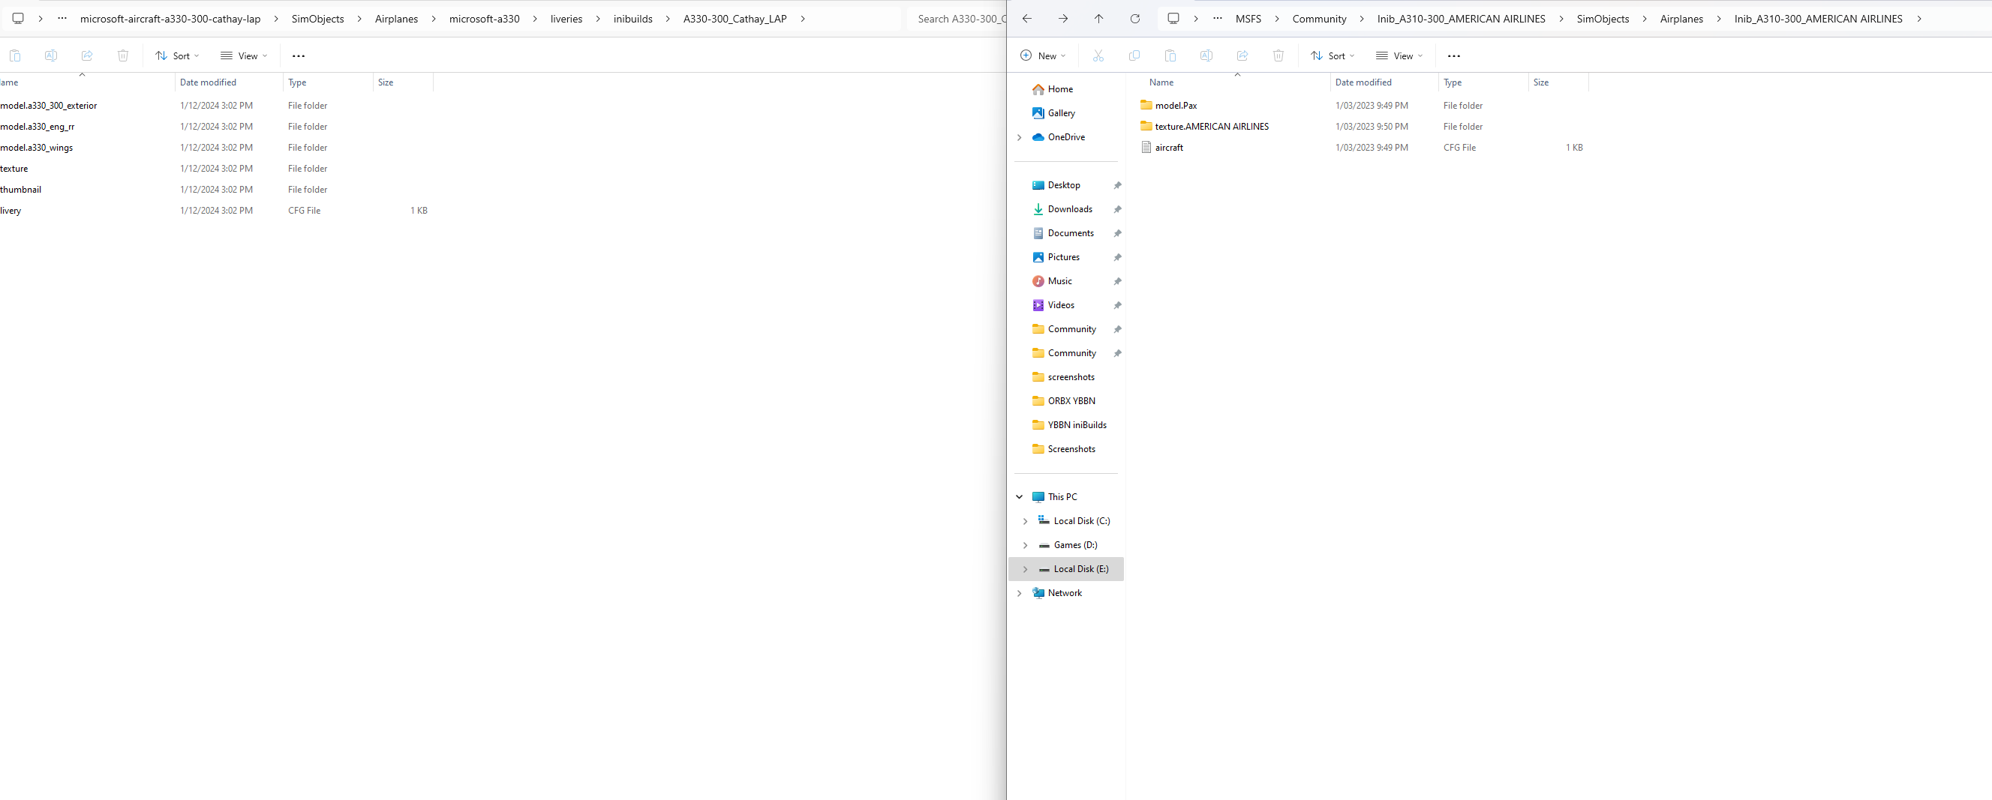The image size is (1992, 800).
Task: Click the Cut icon in the right window toolbar
Action: (1098, 55)
